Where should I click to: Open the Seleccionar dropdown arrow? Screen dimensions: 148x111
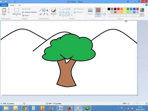(x=17, y=16)
